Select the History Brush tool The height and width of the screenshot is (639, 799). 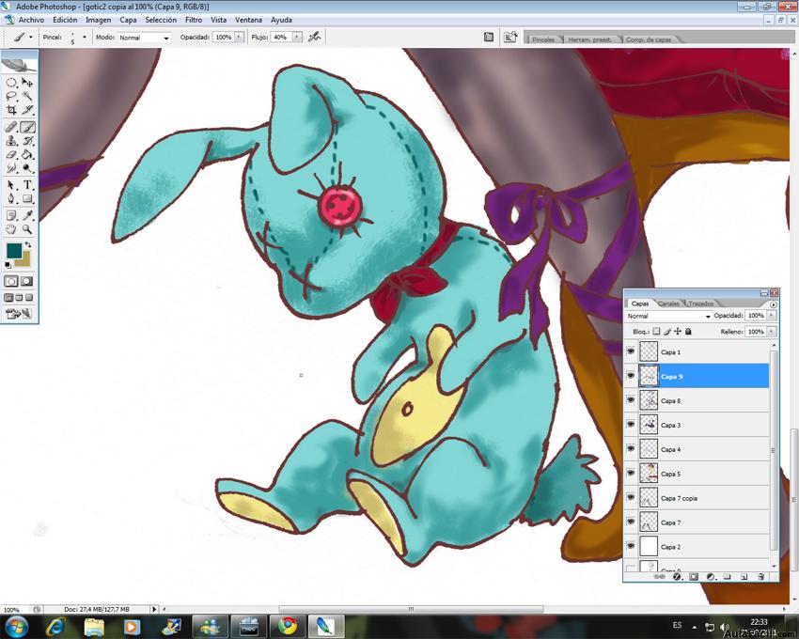click(27, 141)
